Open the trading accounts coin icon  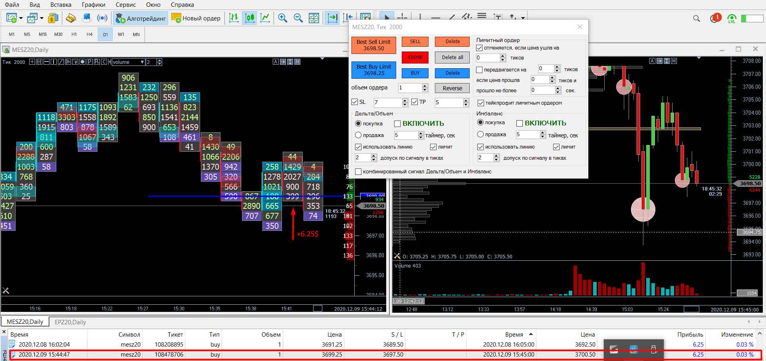[53, 18]
